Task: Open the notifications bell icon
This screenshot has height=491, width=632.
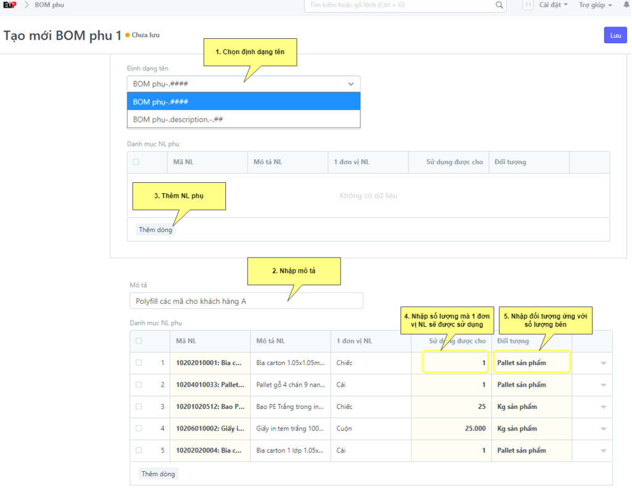Action: (626, 5)
